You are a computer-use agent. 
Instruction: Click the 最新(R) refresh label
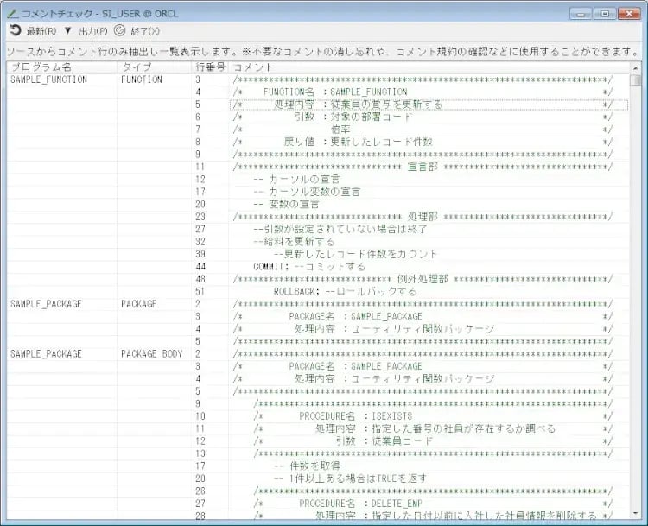[41, 31]
